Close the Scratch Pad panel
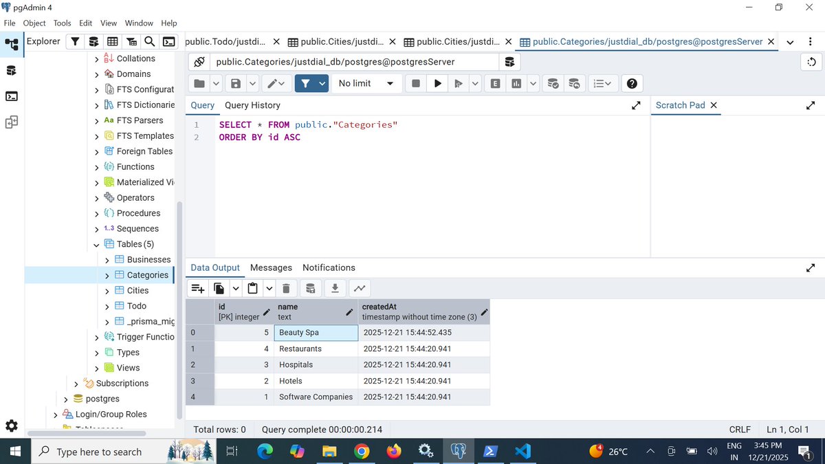Screen dimensions: 825x464 click(x=714, y=105)
